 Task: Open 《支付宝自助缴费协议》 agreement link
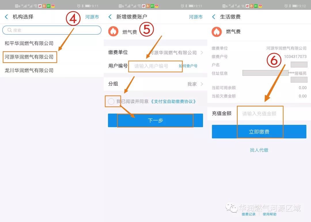173,101
